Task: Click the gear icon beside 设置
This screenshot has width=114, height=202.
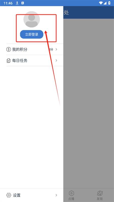Action: click(x=9, y=195)
